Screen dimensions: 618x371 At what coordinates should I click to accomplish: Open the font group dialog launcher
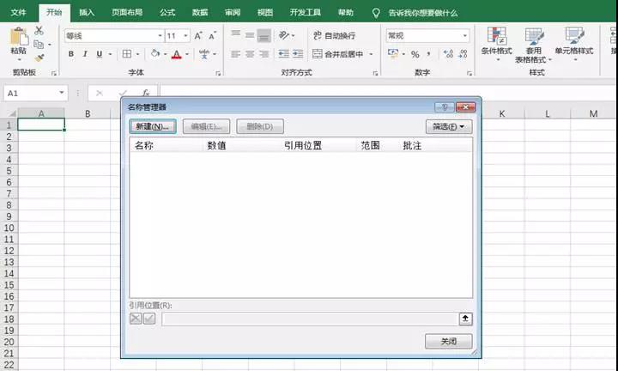click(217, 73)
